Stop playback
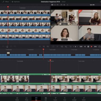The height and width of the screenshot is (101, 101). click(x=88, y=47)
